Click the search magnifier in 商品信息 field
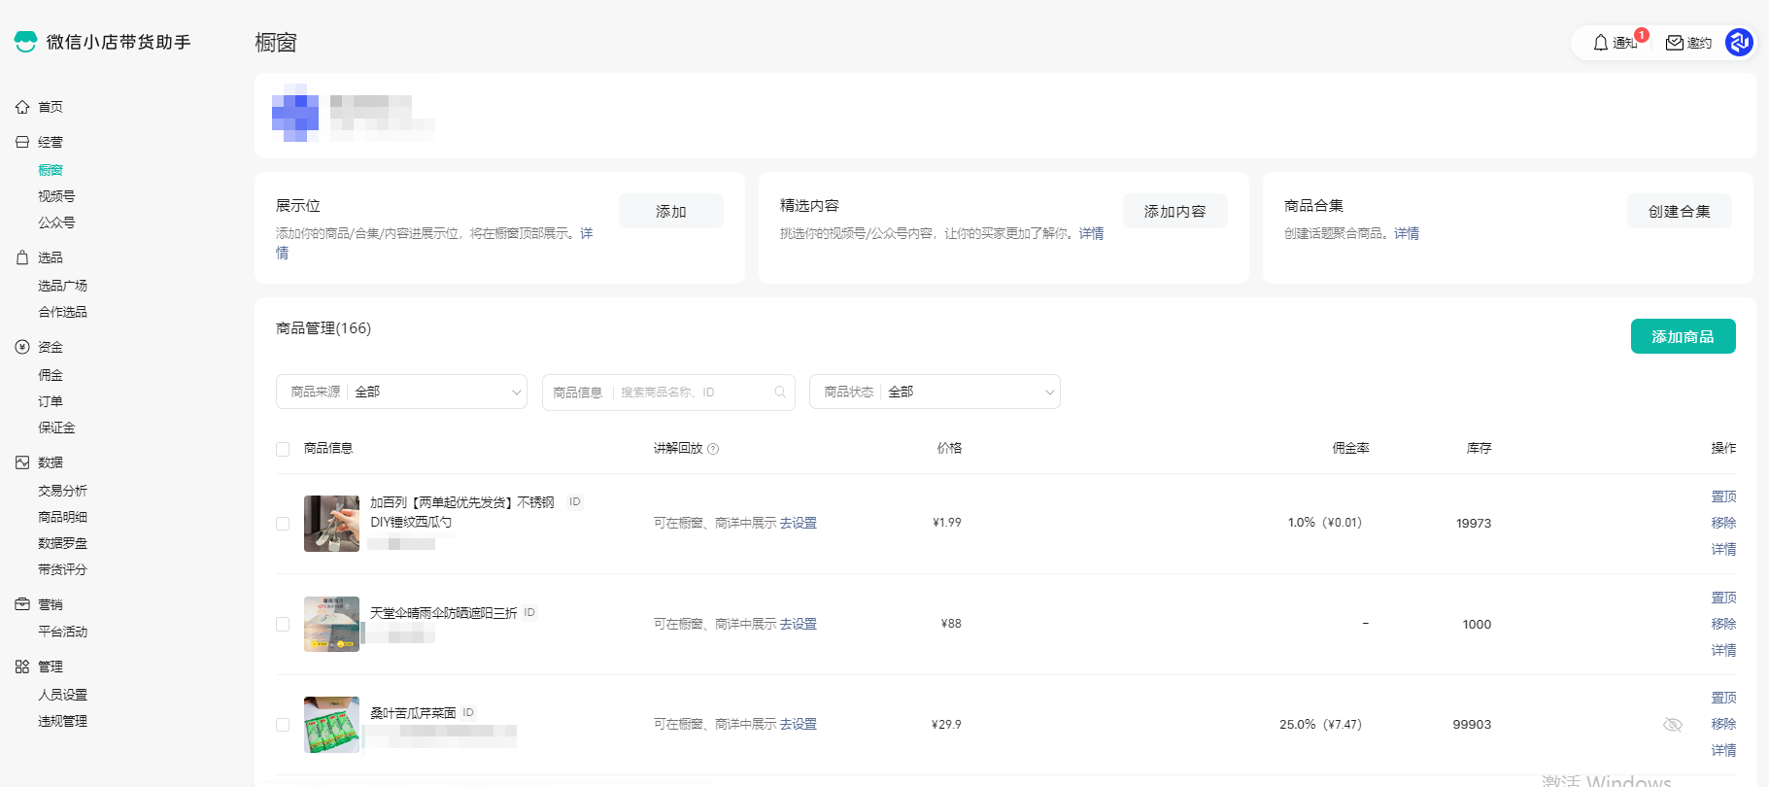The image size is (1769, 787). tap(780, 393)
